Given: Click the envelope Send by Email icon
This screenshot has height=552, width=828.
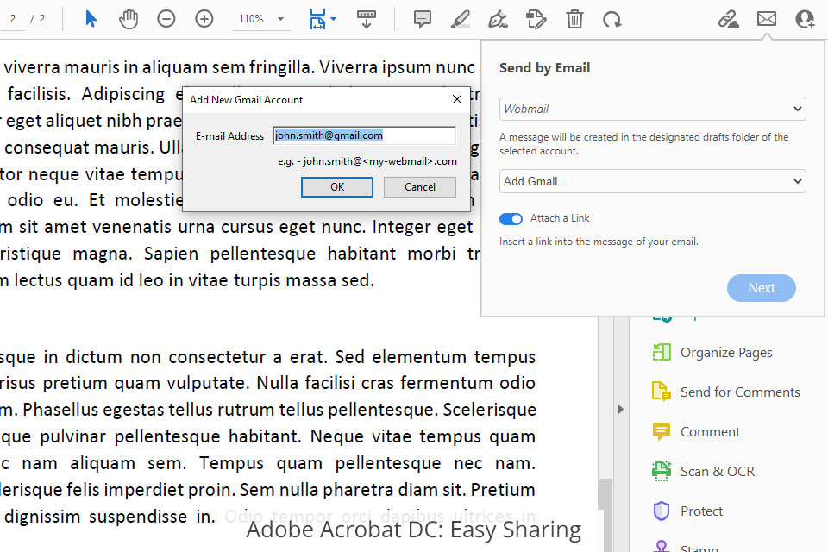Looking at the screenshot, I should [766, 19].
